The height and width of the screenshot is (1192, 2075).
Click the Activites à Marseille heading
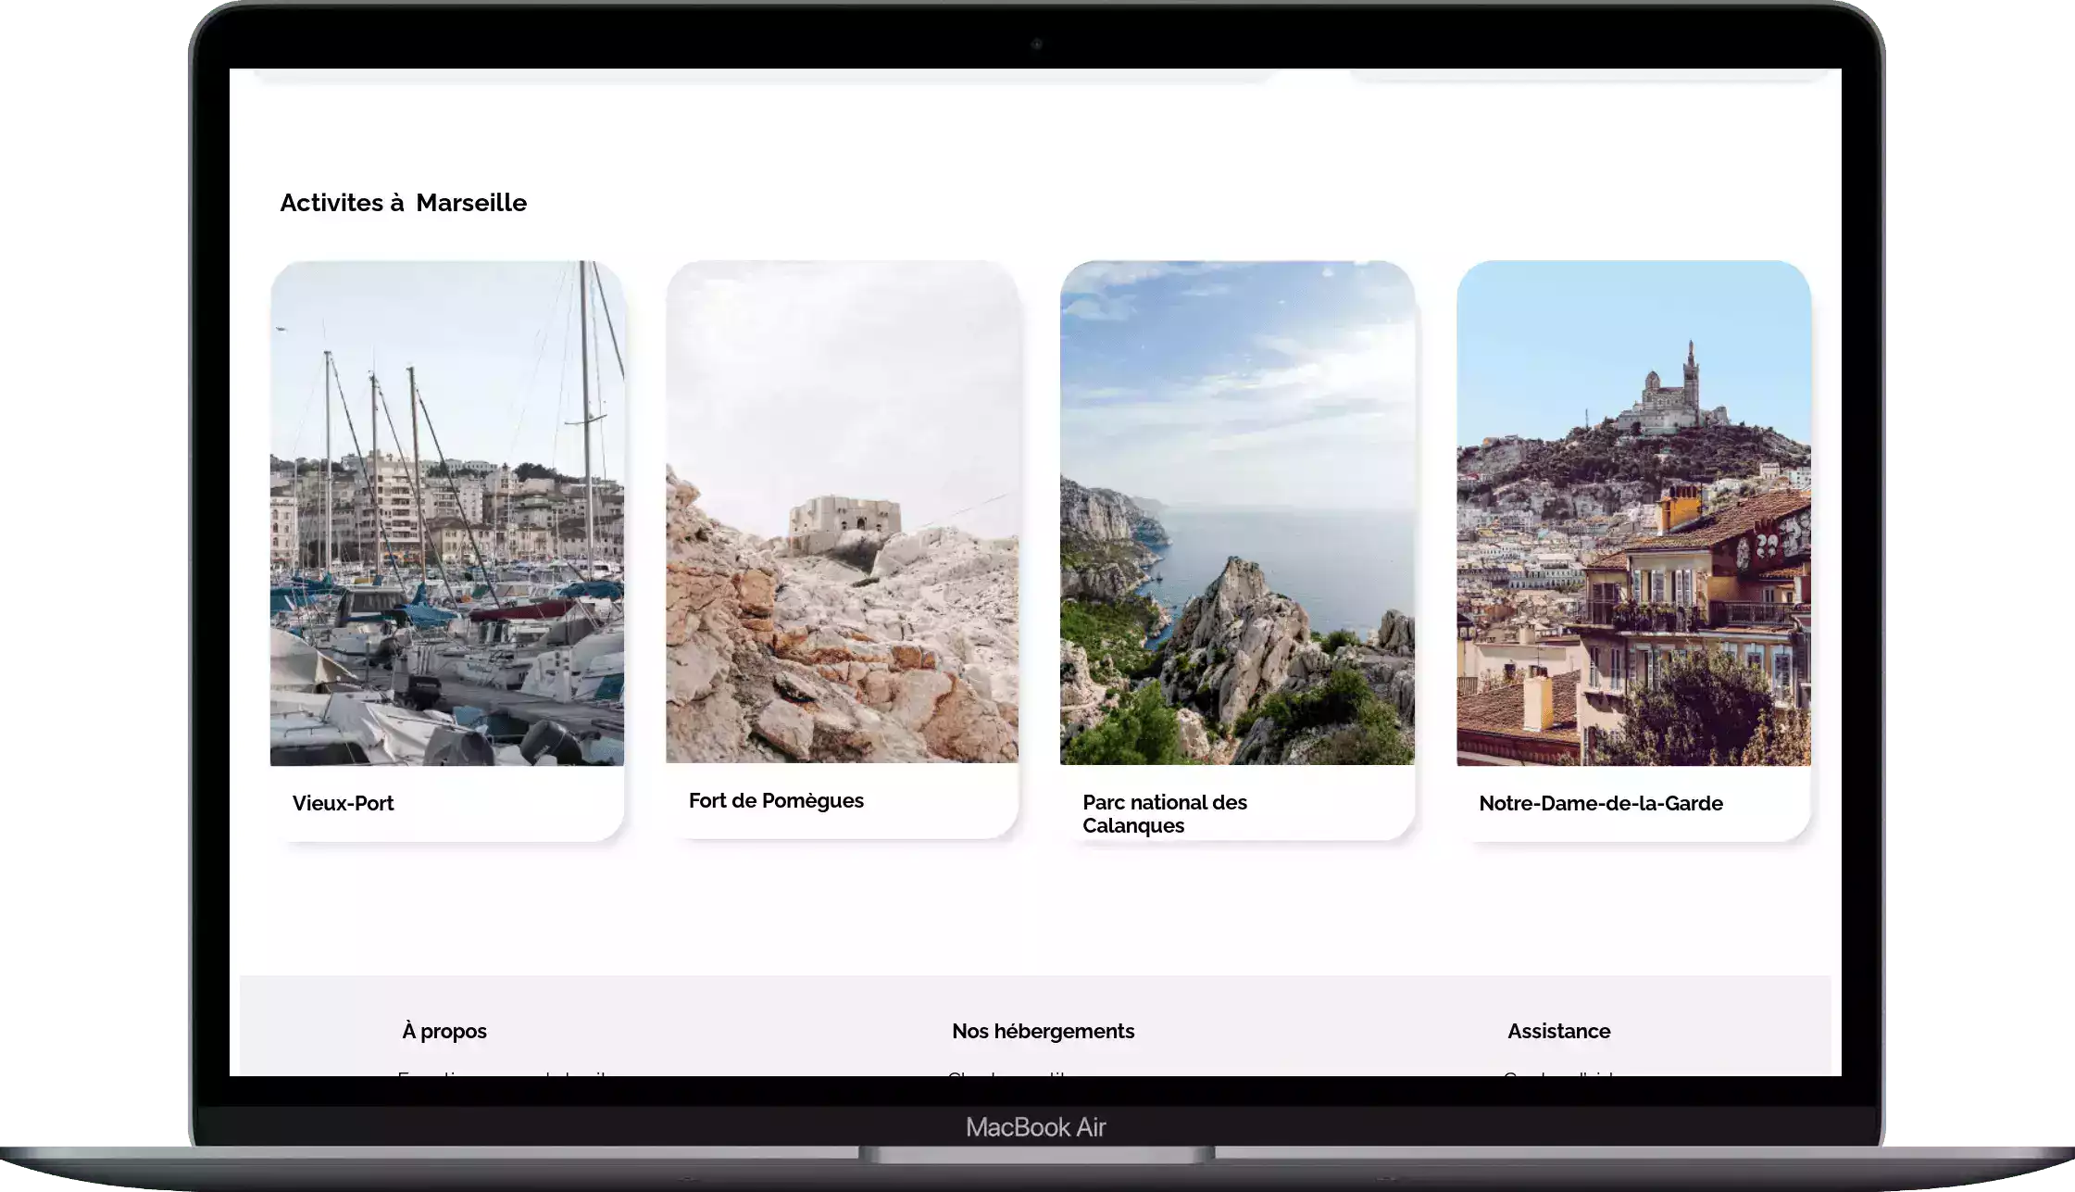point(404,203)
